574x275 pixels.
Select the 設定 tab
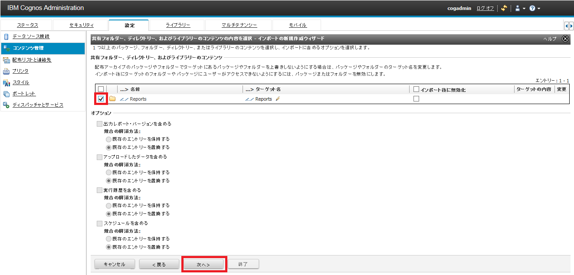(x=129, y=25)
